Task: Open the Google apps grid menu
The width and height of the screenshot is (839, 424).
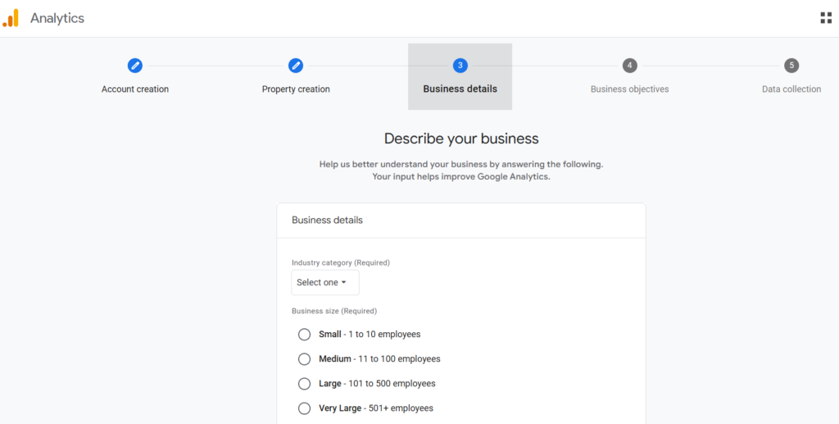Action: (826, 18)
